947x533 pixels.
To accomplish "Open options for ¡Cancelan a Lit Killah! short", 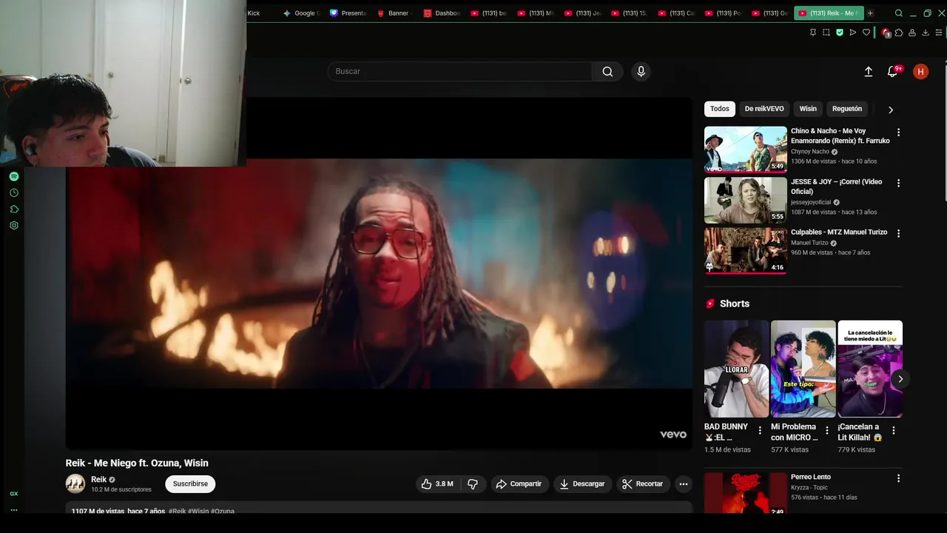I will (893, 431).
